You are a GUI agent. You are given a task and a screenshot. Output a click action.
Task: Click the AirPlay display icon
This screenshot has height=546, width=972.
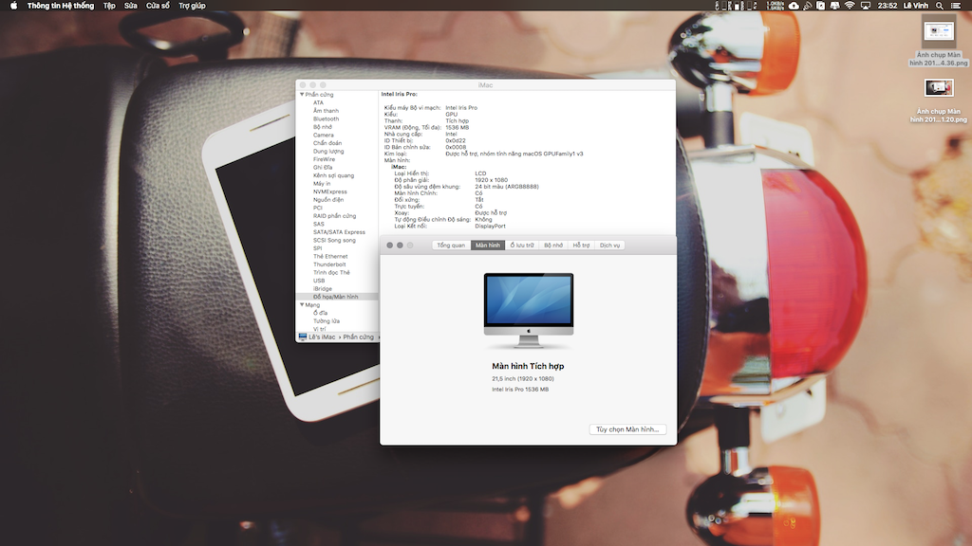[866, 6]
